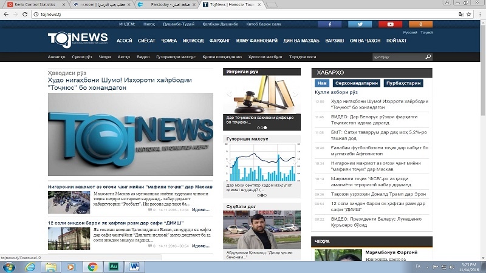Select the Пурбаҳстарин news tab

pyautogui.click(x=403, y=83)
